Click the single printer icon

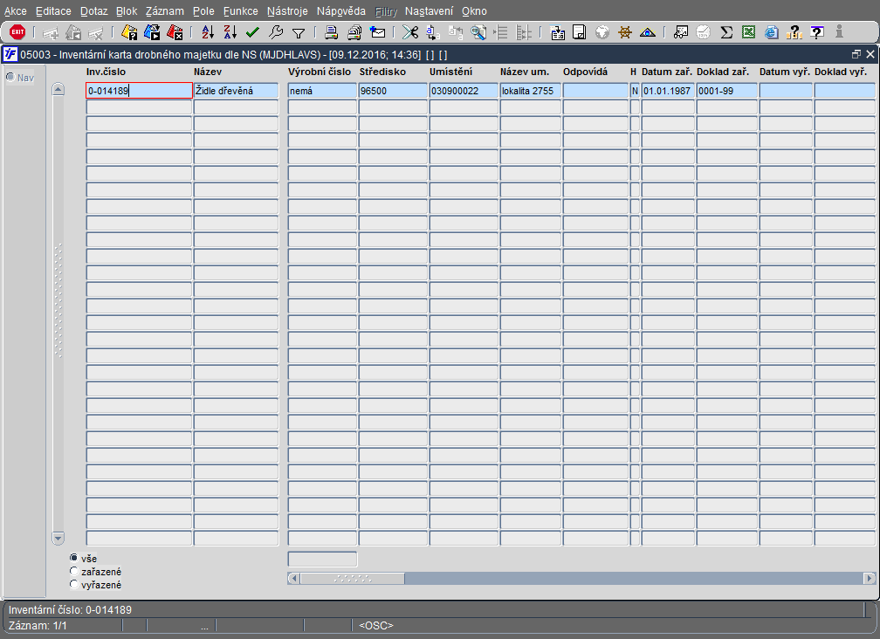[x=331, y=32]
